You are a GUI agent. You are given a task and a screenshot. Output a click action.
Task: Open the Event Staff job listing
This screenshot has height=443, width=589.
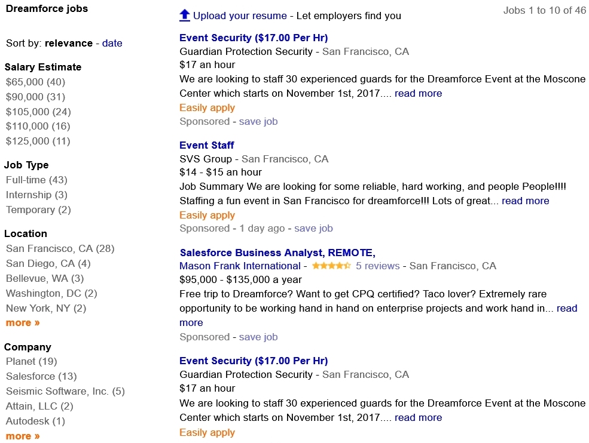click(x=206, y=145)
